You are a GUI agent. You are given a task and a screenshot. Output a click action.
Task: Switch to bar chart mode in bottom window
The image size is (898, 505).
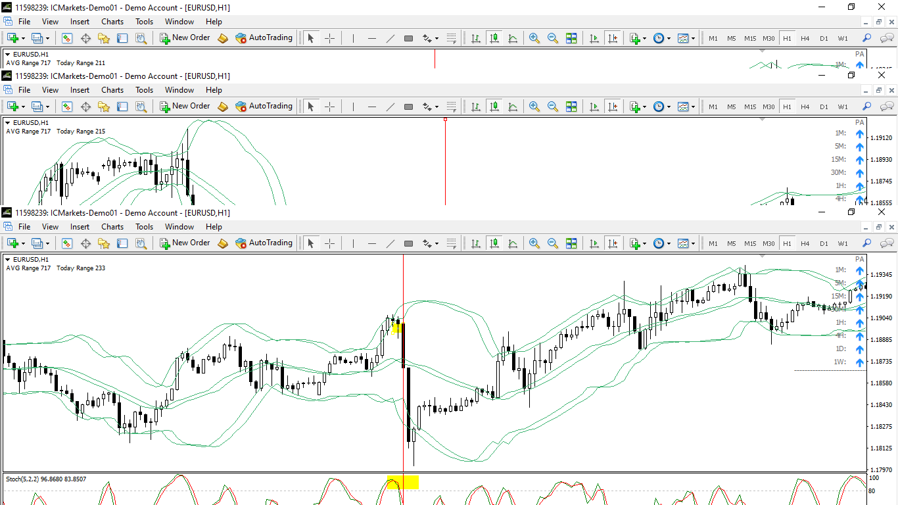coord(475,243)
